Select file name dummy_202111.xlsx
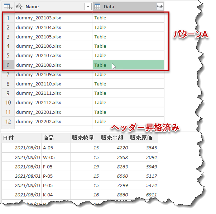Image resolution: width=216 pixels, height=214 pixels. [38, 93]
